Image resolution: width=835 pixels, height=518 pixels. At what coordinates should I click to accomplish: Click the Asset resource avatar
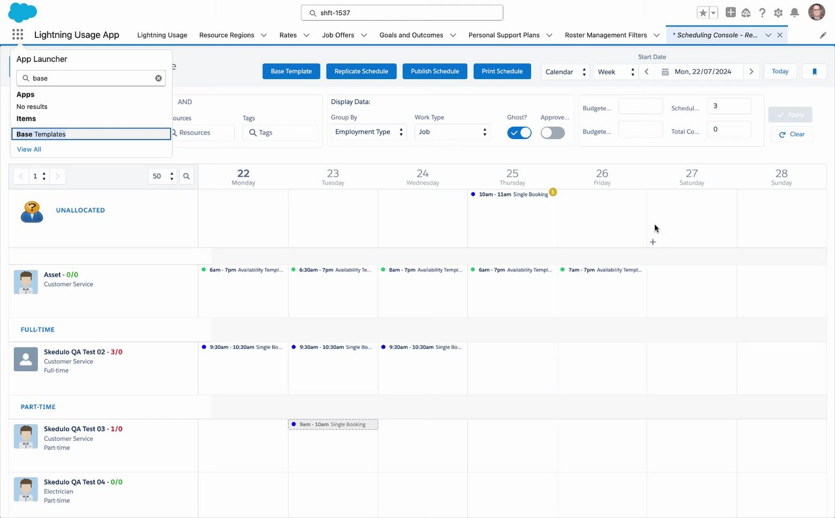coord(25,282)
